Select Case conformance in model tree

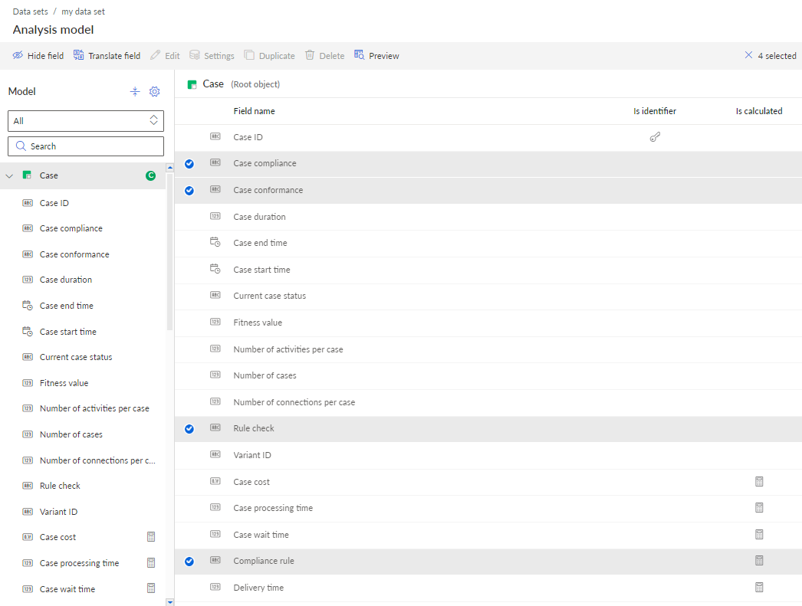[x=74, y=254]
